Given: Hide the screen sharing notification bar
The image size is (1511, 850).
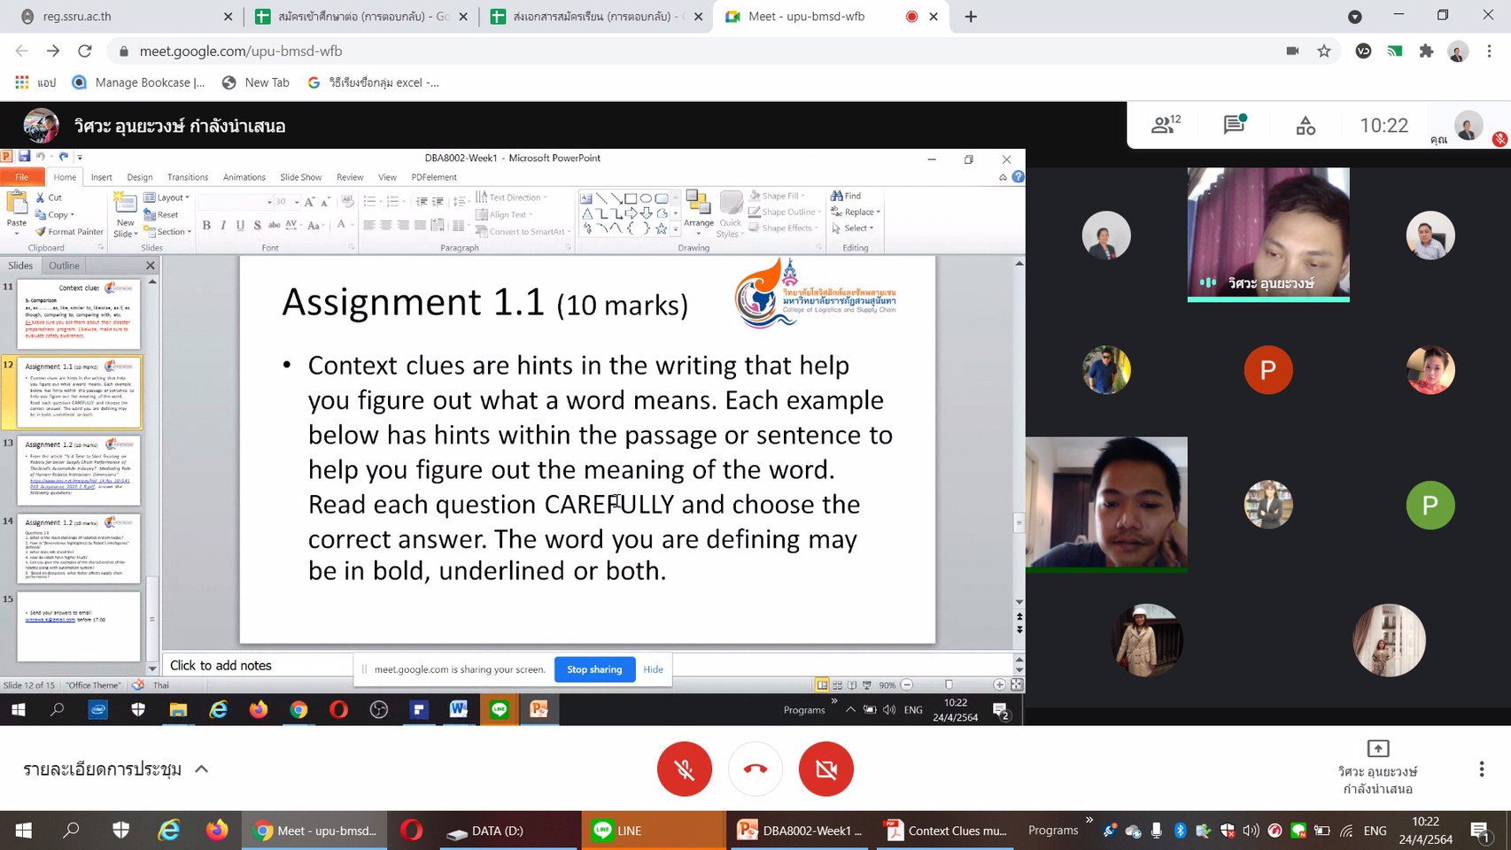Looking at the screenshot, I should point(653,669).
